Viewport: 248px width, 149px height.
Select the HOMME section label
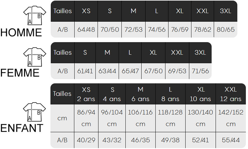click(x=21, y=32)
